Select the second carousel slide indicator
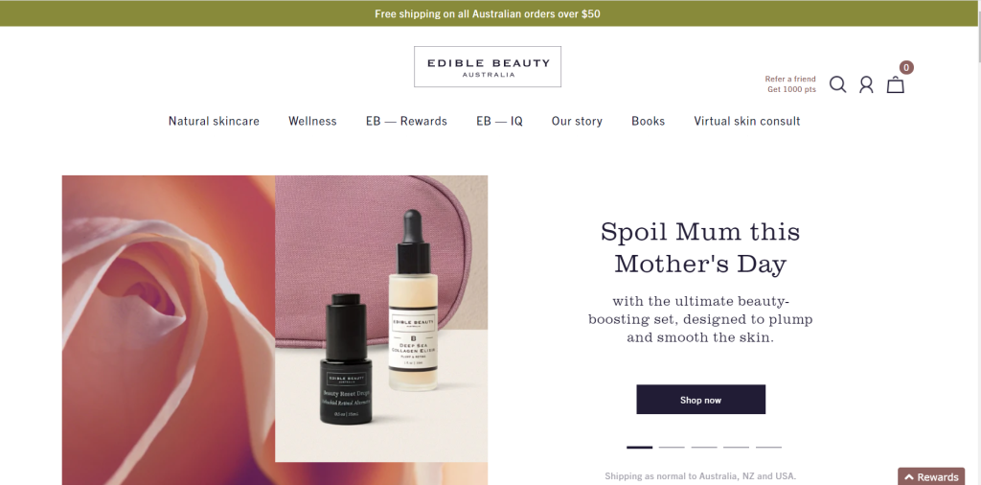 [672, 448]
